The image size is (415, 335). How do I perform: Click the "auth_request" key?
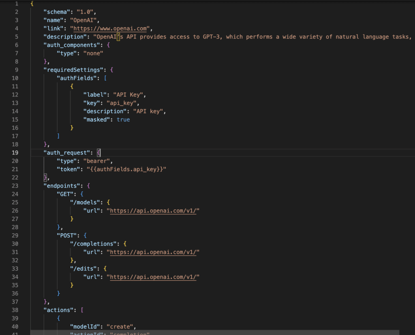(67, 153)
